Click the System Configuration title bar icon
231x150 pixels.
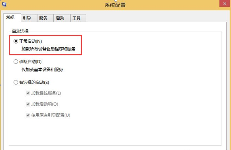pyautogui.click(x=4, y=5)
